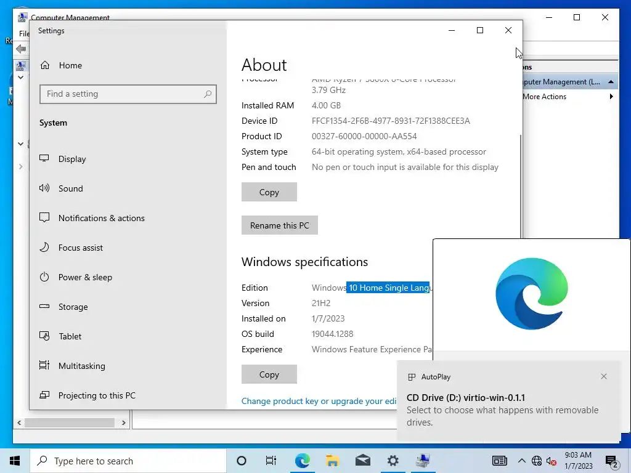Click the Product ID value 00327-60000-00000-AA554
Viewport: 631px width, 473px height.
[x=364, y=136]
